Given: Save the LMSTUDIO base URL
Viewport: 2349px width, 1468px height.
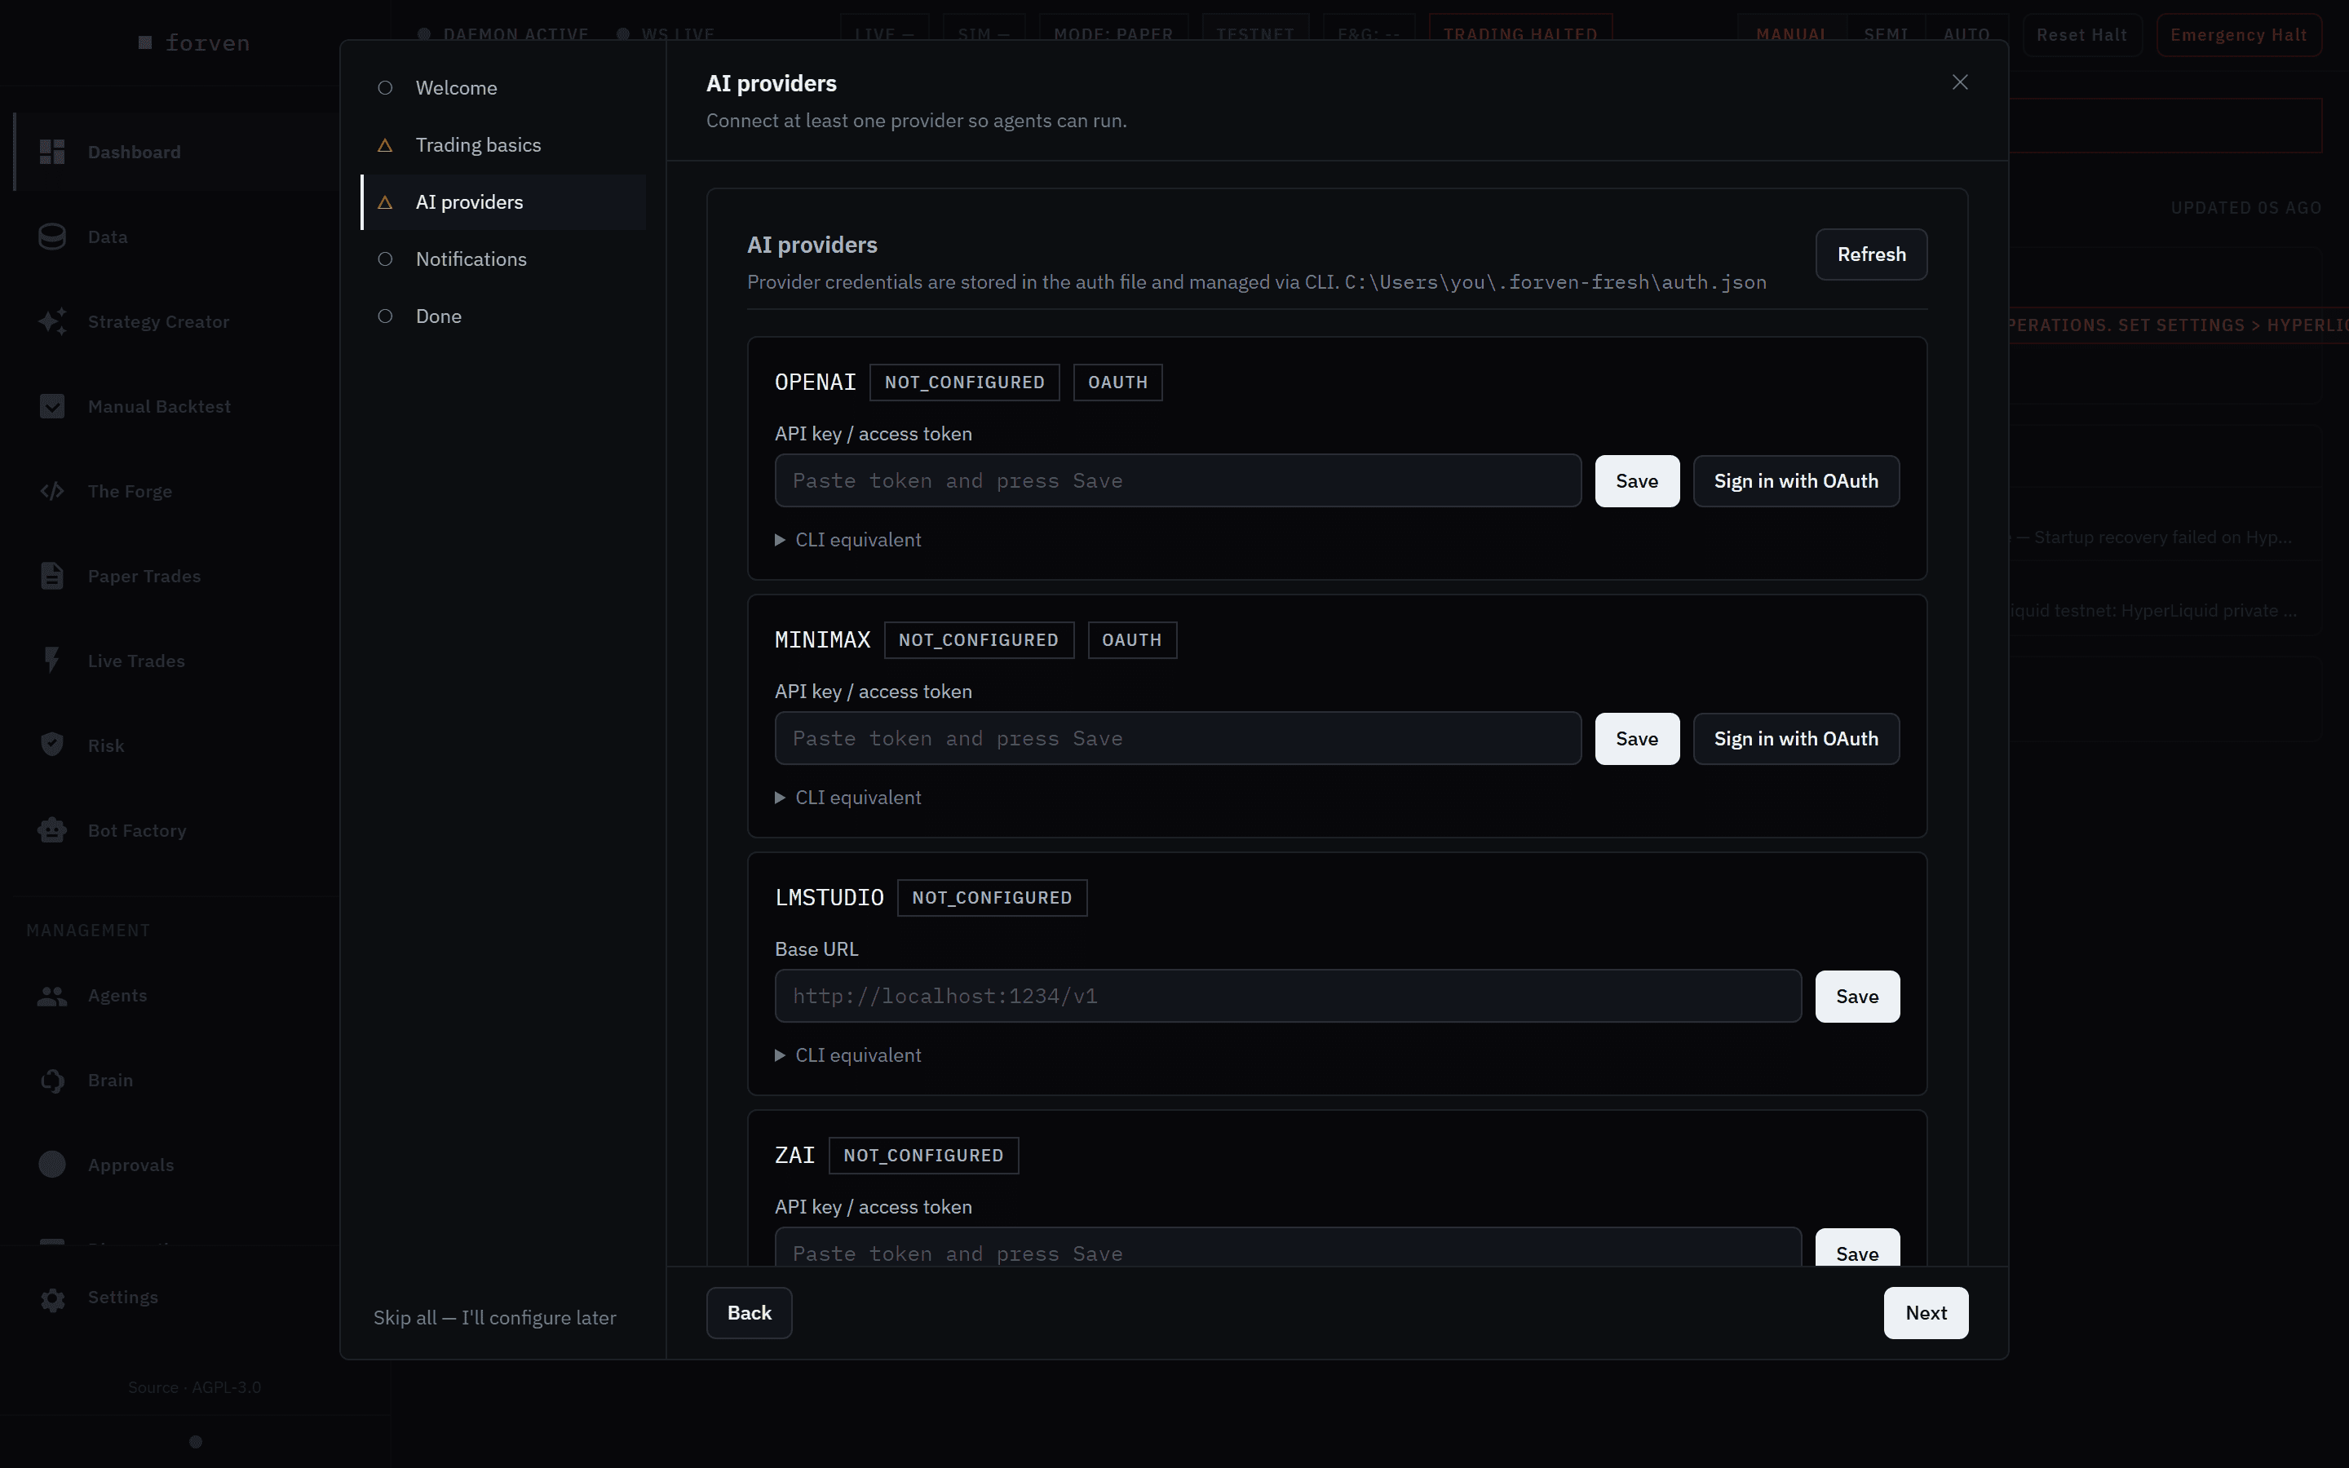Looking at the screenshot, I should click(1857, 996).
